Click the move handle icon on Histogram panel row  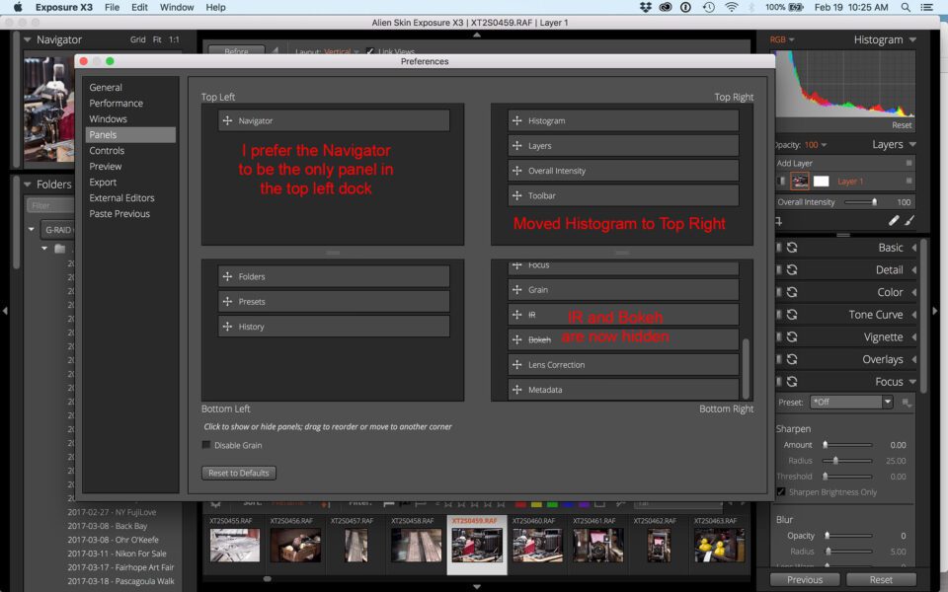[516, 120]
